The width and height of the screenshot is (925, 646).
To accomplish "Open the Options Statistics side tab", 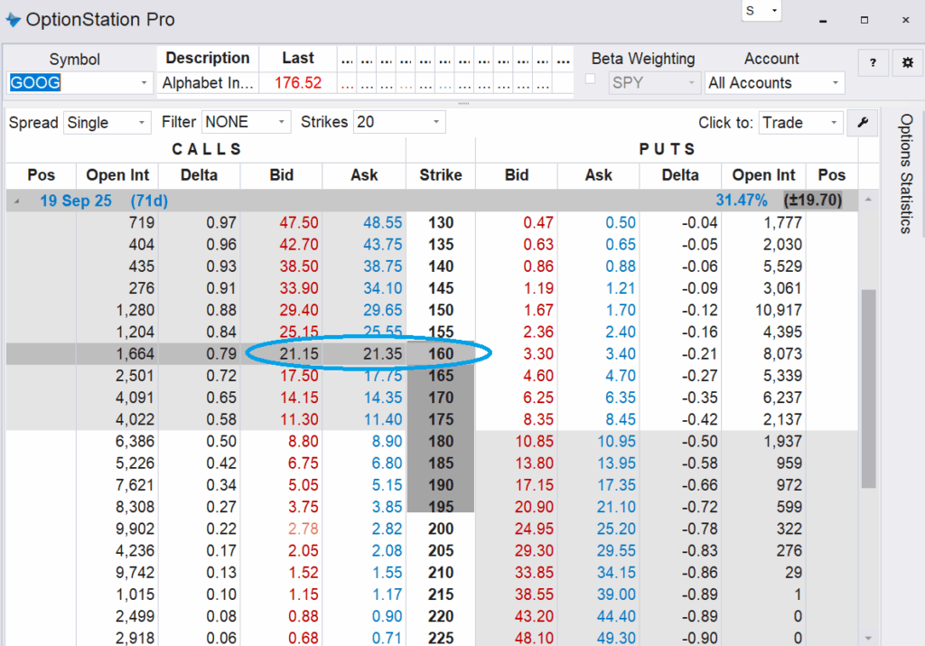I will pyautogui.click(x=907, y=173).
